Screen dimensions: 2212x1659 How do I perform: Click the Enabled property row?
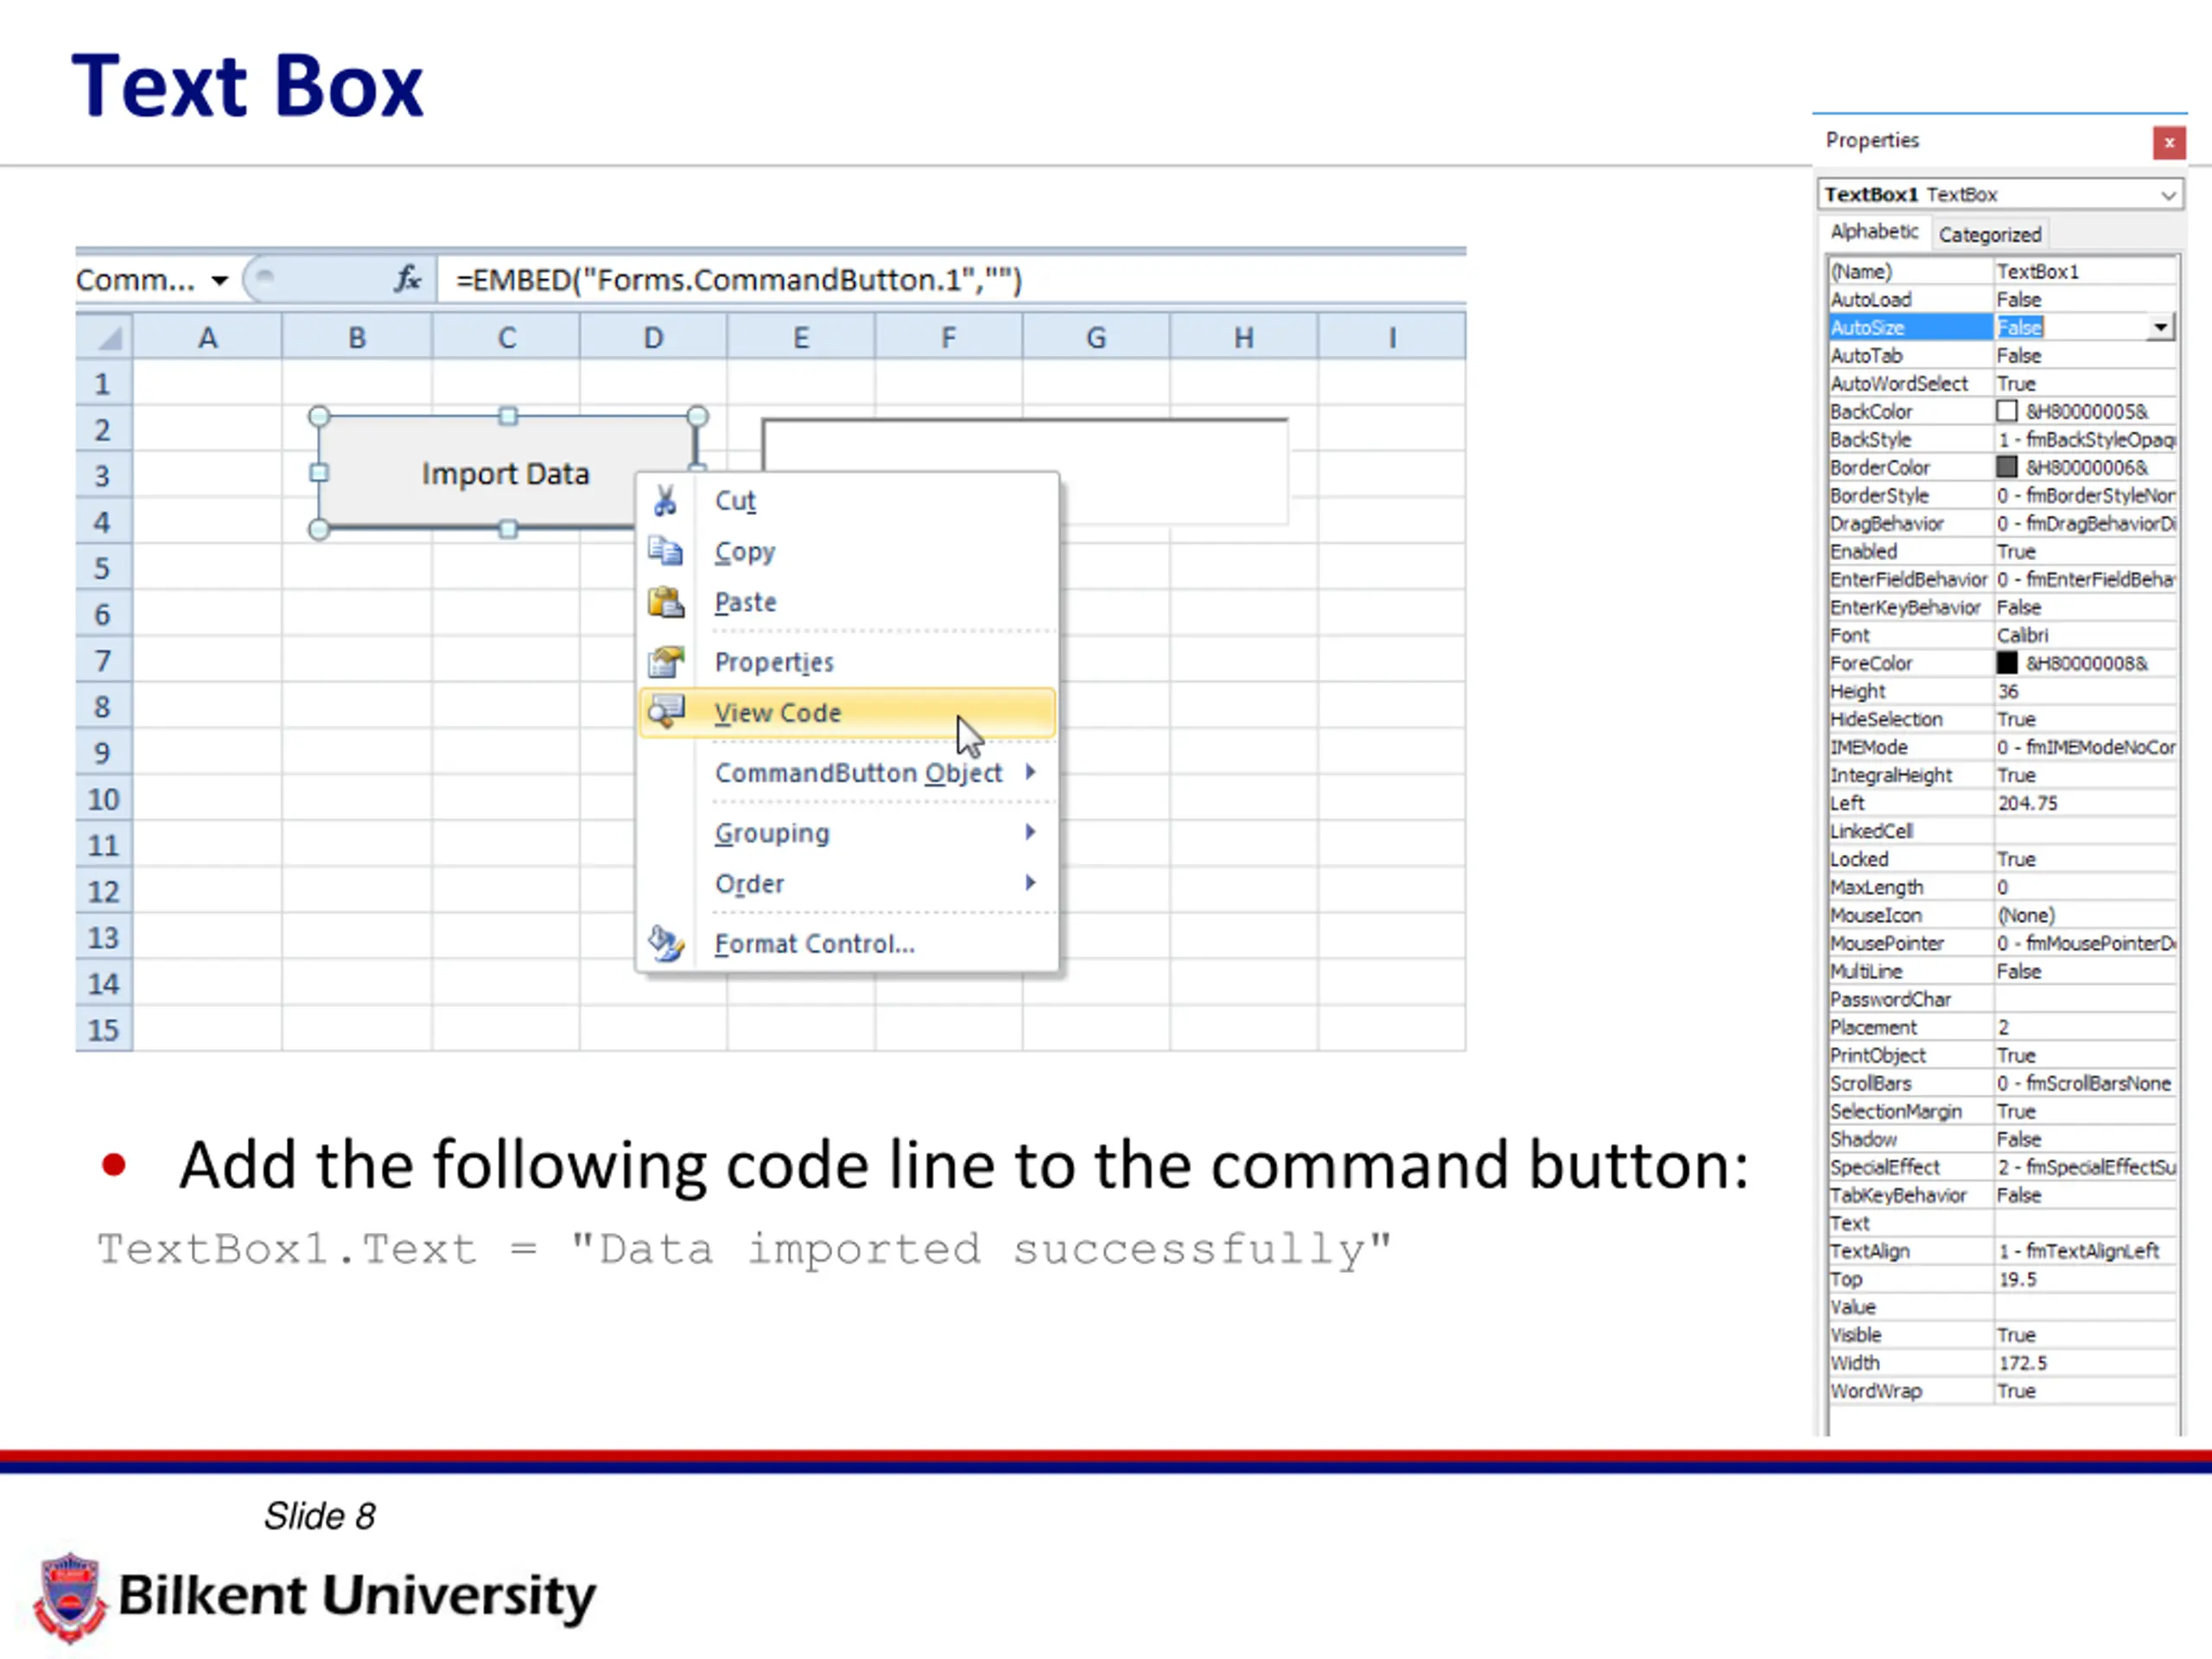2003,551
